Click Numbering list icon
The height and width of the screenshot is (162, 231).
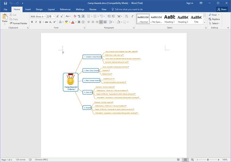click(x=95, y=16)
